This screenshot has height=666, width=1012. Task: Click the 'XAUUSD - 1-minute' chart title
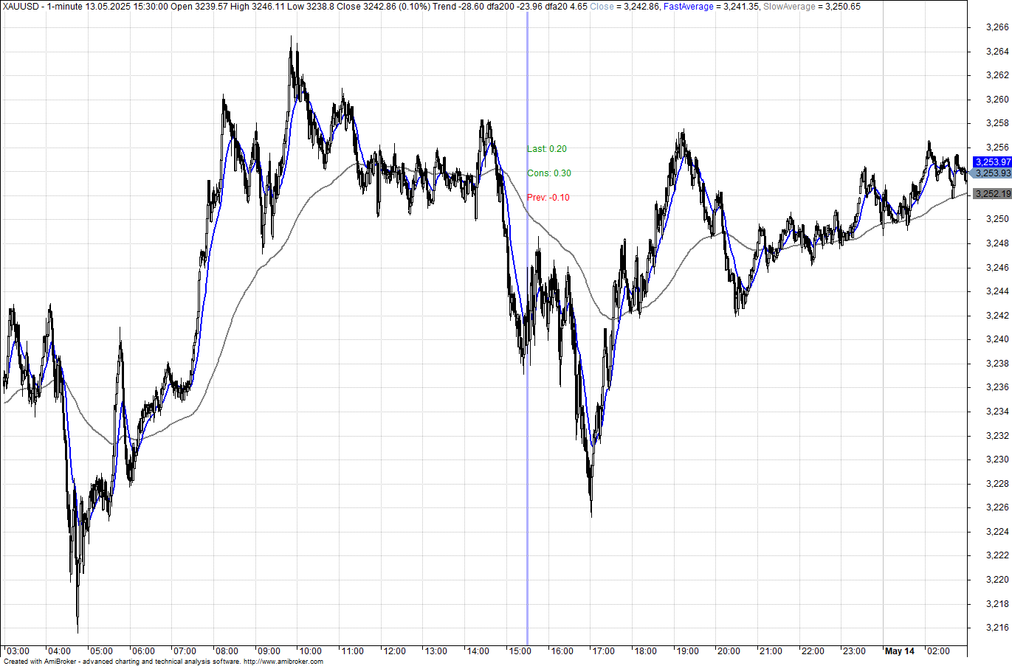pos(42,7)
